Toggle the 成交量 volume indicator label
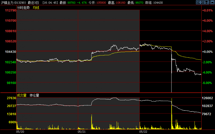The width and height of the screenshot is (215, 134). coord(21,95)
